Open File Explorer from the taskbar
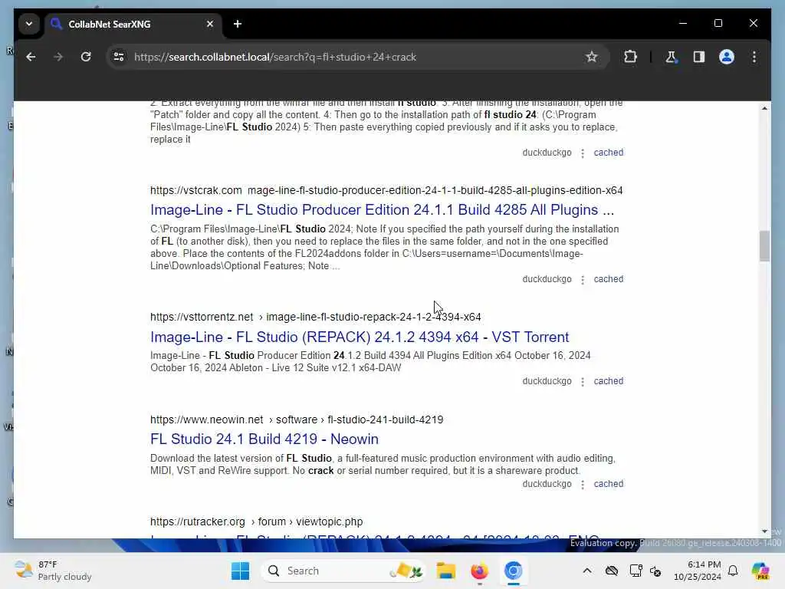Image resolution: width=785 pixels, height=589 pixels. pos(445,571)
